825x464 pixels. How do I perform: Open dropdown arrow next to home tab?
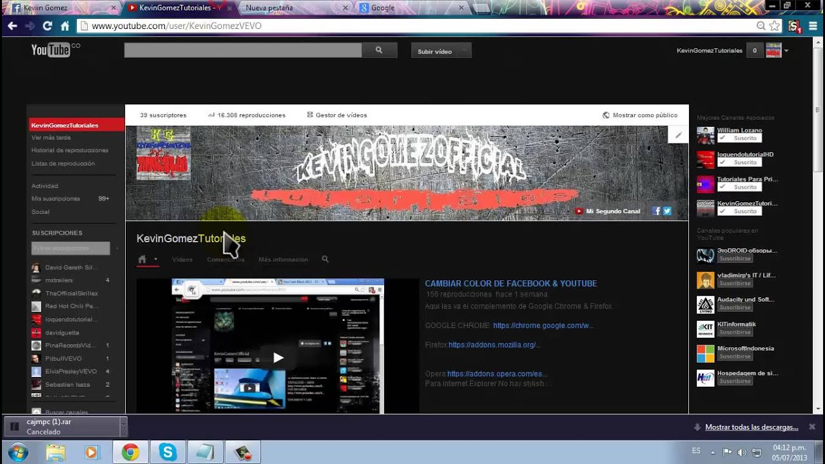(x=155, y=260)
